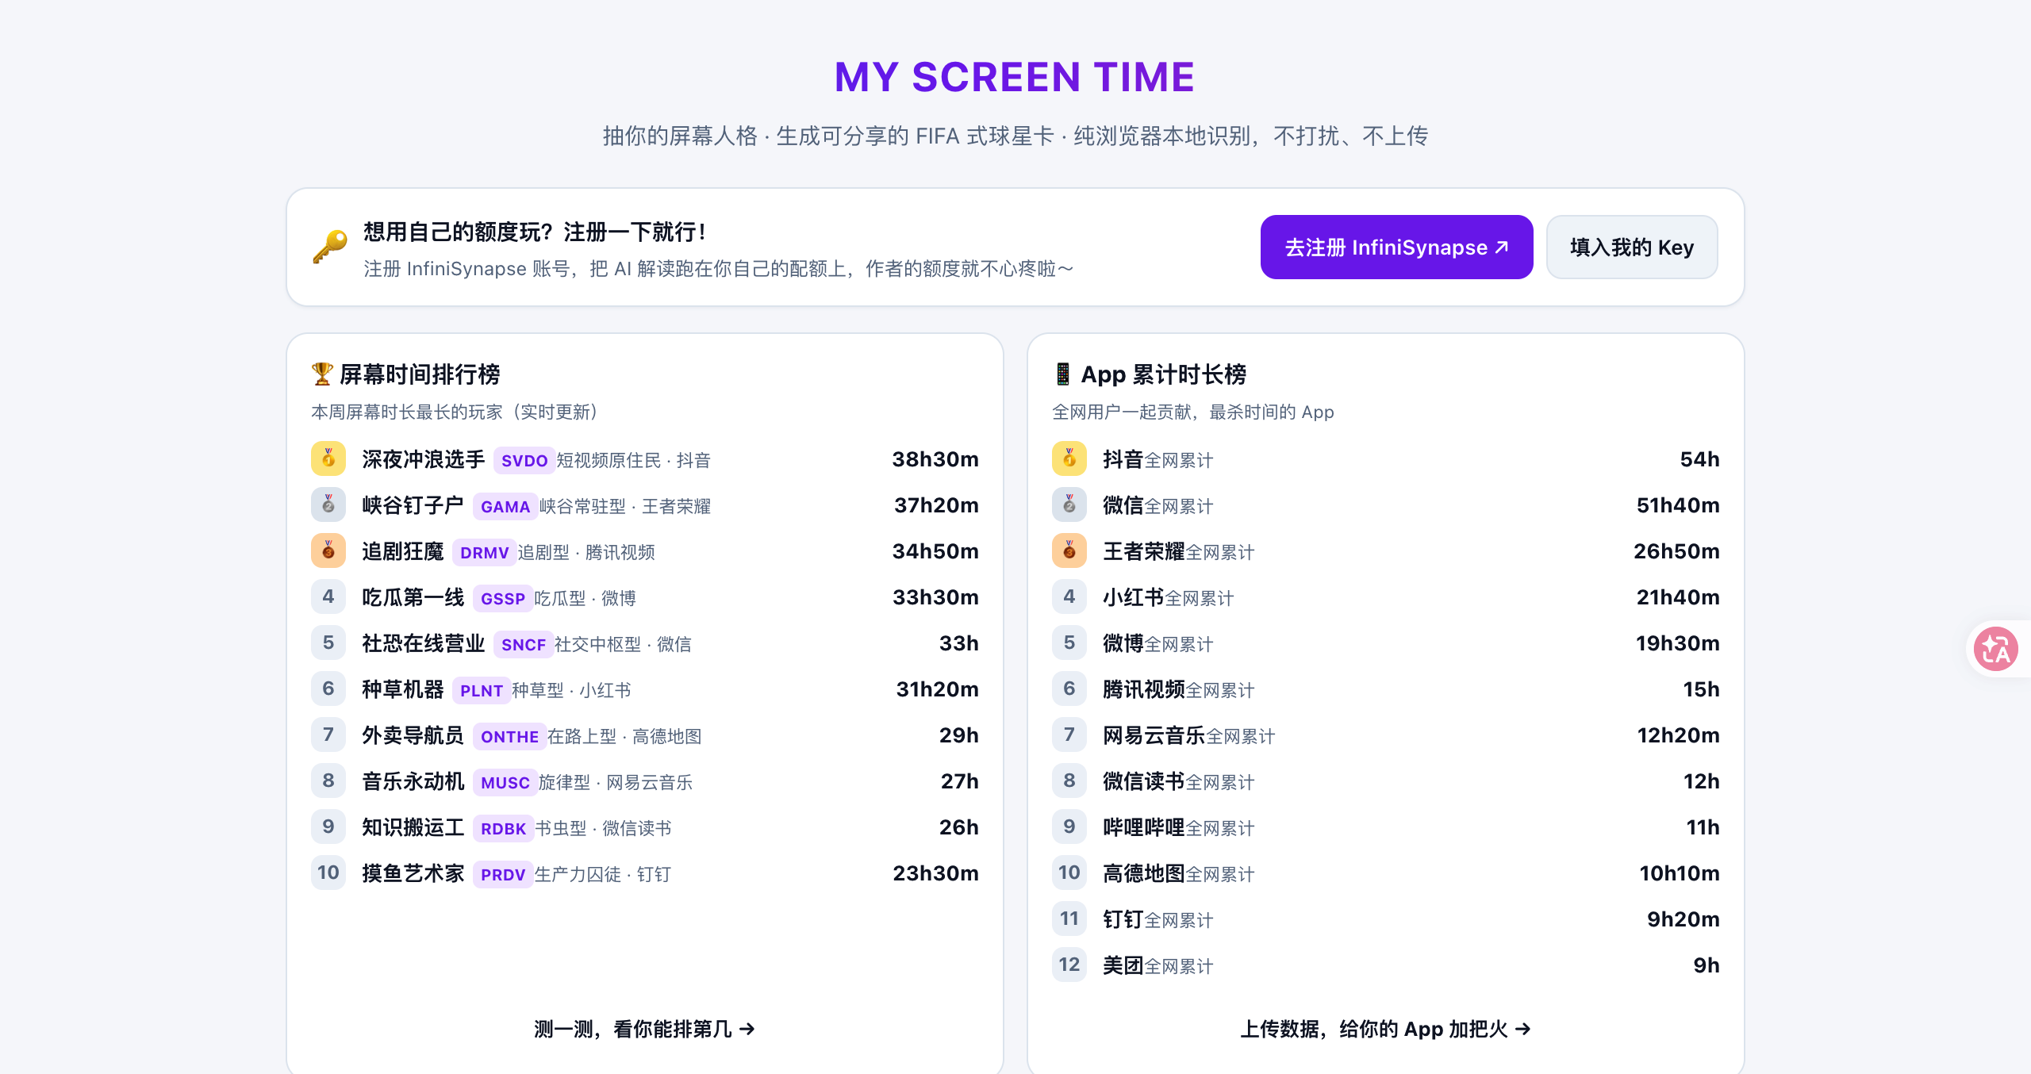
Task: Click the ONTHE persona tag
Action: click(x=509, y=736)
